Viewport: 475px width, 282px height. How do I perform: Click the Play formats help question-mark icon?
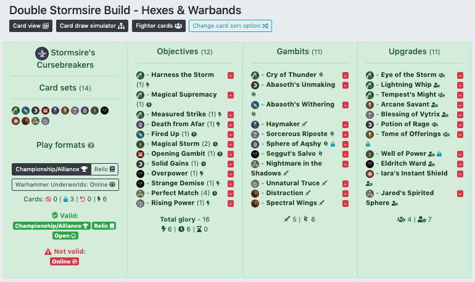(x=91, y=145)
